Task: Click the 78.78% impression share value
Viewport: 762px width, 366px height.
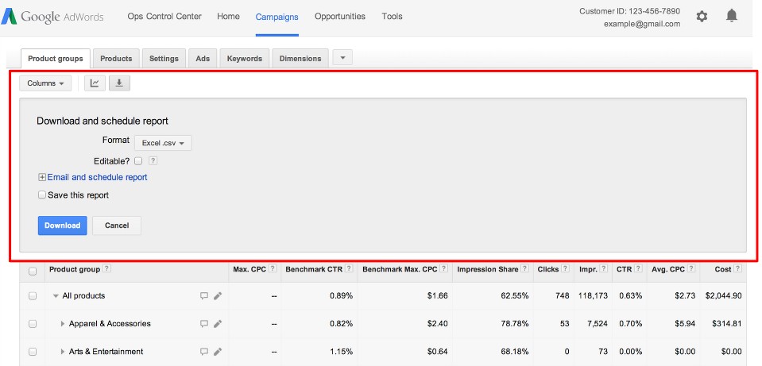Action: [514, 324]
